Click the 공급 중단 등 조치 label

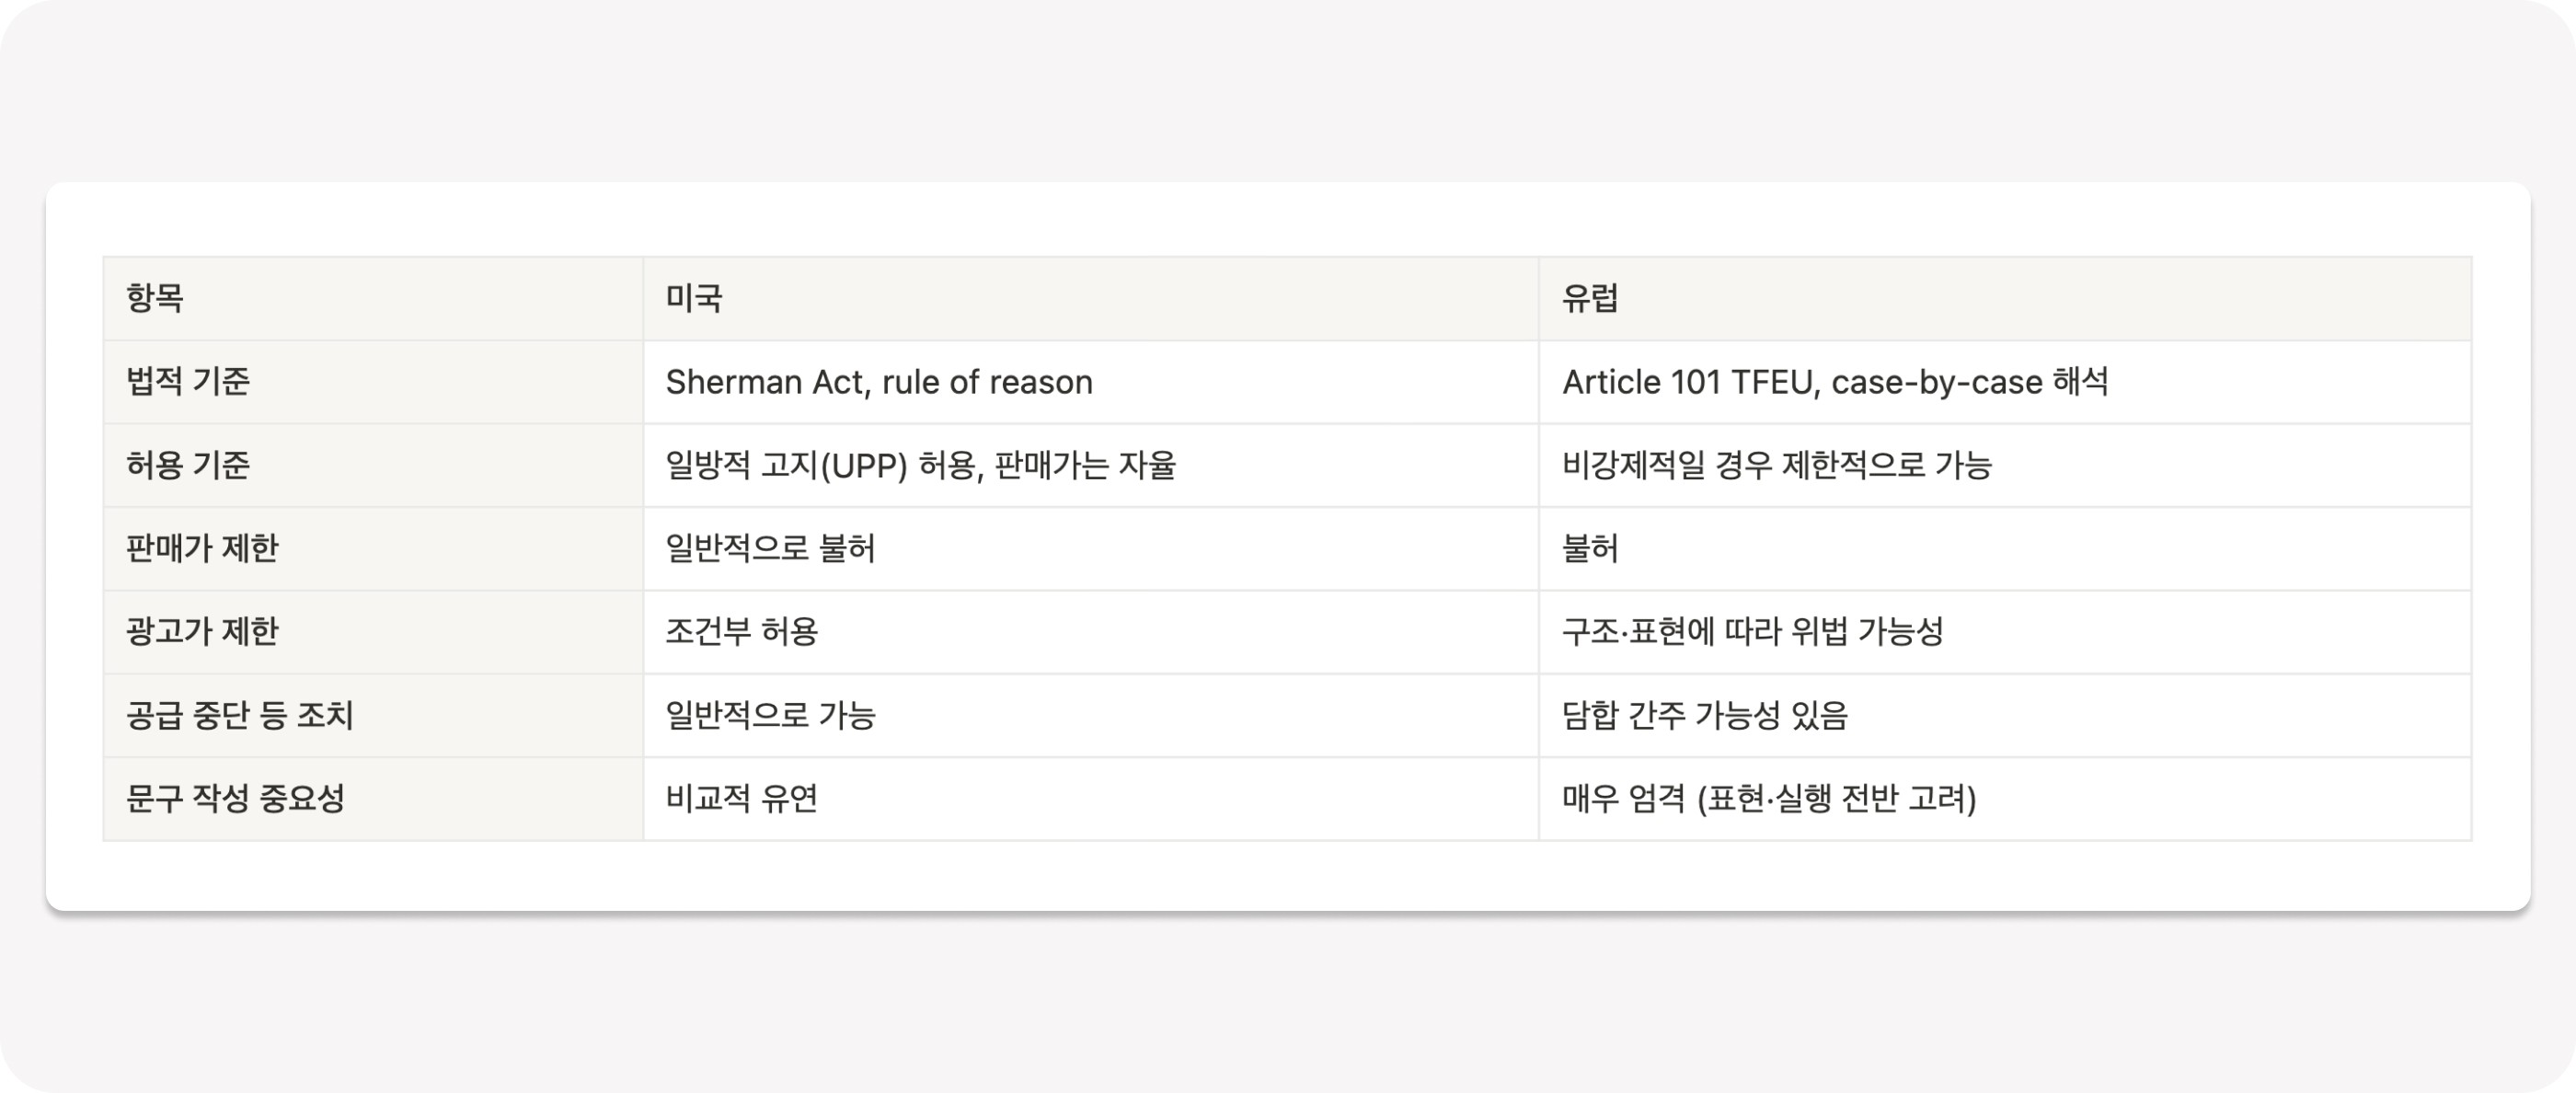pos(373,715)
